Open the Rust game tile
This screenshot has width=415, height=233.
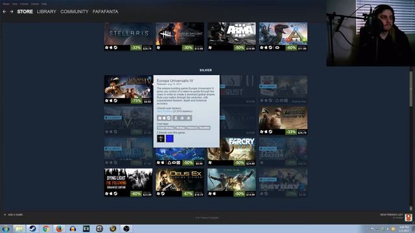tap(238, 89)
